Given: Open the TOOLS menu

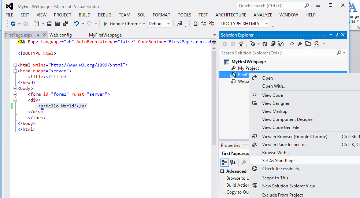Looking at the screenshot, I should [x=184, y=15].
